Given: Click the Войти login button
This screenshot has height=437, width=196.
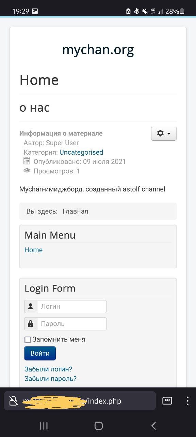Looking at the screenshot, I should click(40, 353).
